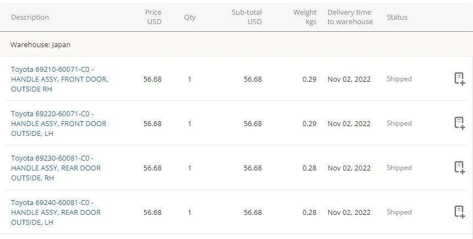The width and height of the screenshot is (473, 239).
Task: Select the Qty column header
Action: (190, 18)
